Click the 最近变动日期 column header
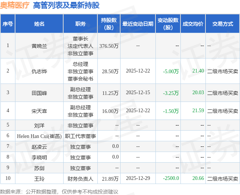 138,24
